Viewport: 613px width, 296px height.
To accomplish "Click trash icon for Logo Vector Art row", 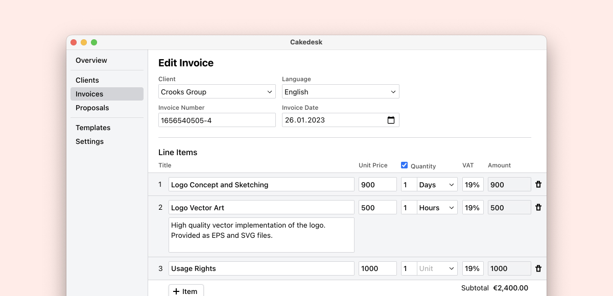I will click(538, 208).
